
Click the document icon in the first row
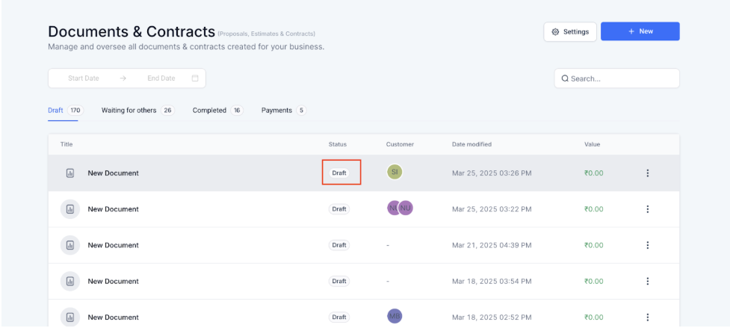pos(70,173)
